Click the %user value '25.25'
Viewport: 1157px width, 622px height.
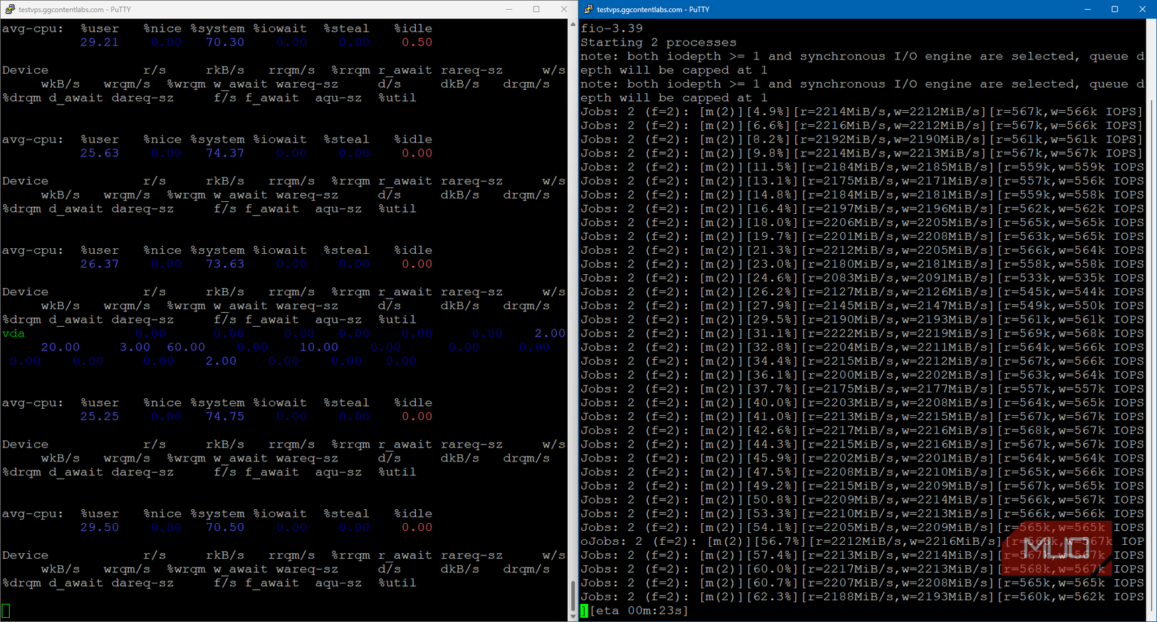click(100, 417)
